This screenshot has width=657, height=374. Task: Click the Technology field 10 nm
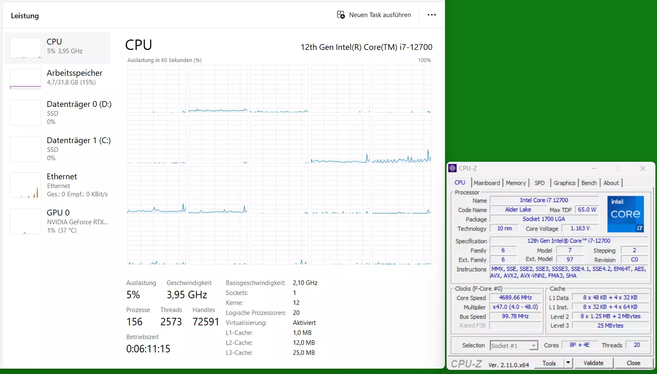point(505,228)
